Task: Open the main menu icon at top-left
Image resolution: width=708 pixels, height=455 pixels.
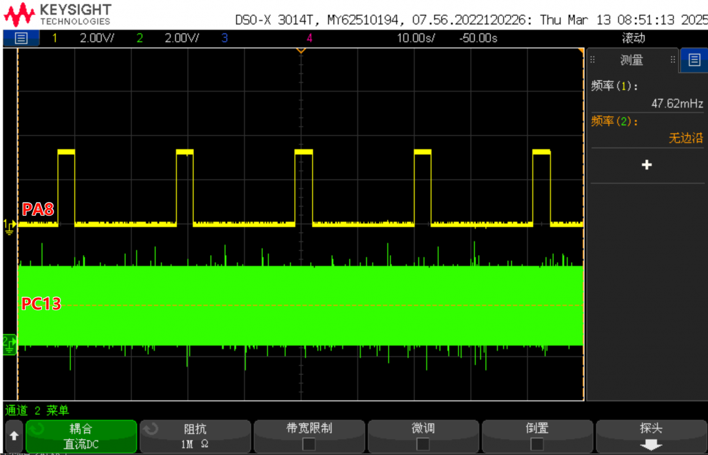Action: coord(20,38)
